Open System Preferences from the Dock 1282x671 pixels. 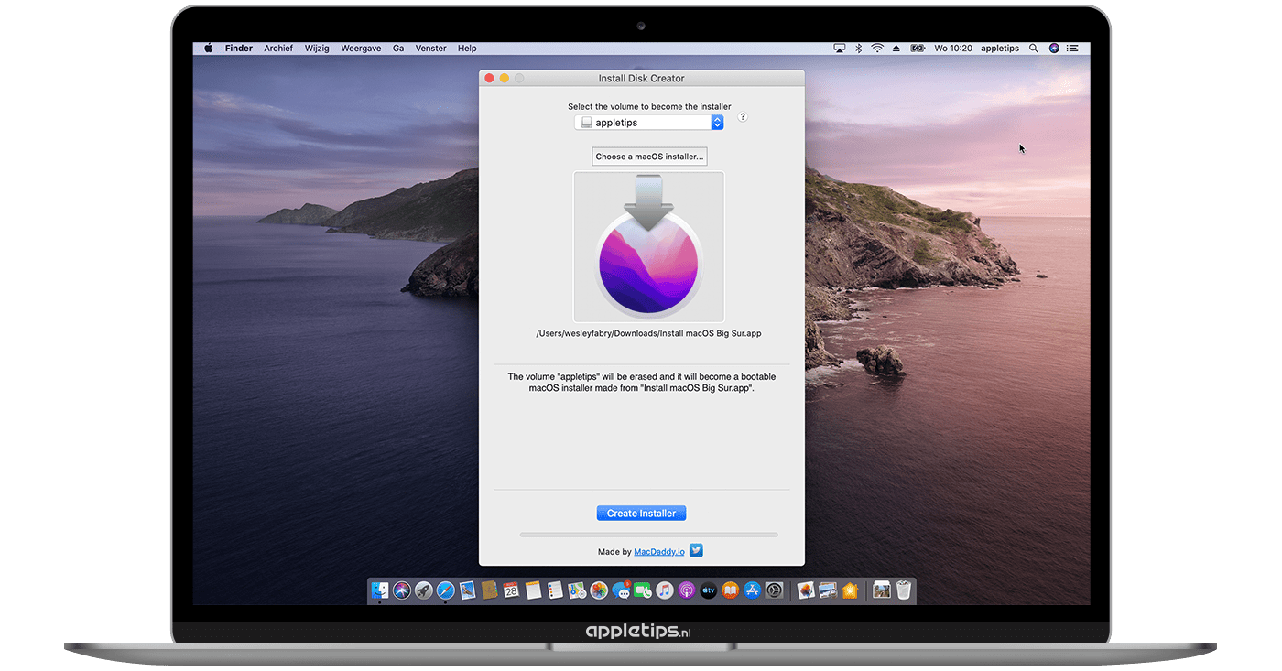[775, 590]
